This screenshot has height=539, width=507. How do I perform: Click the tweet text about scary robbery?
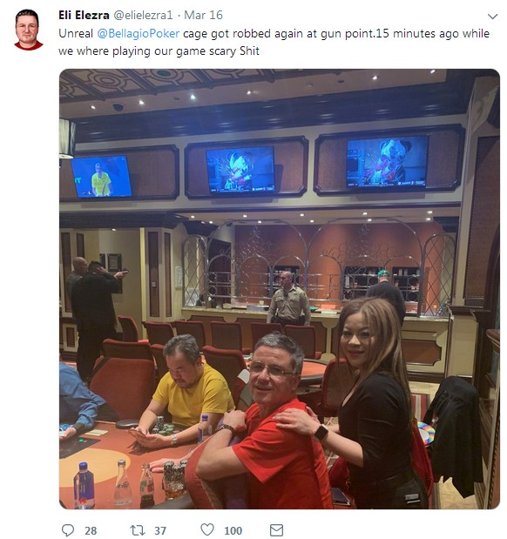tap(274, 43)
